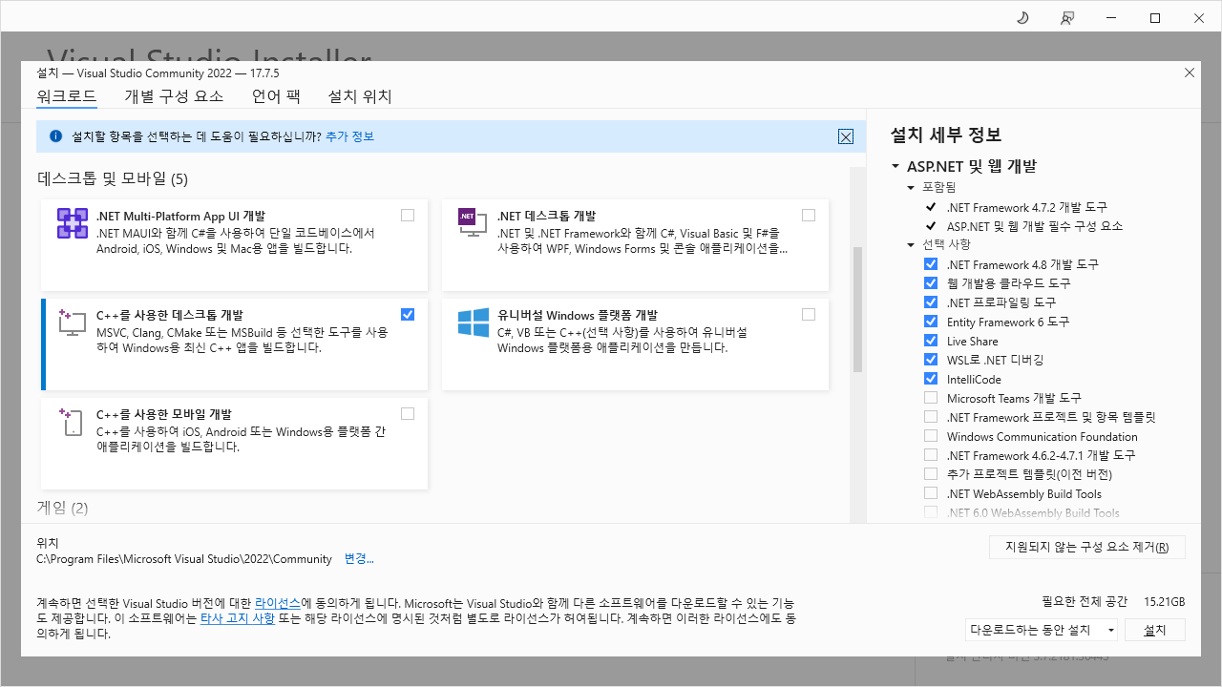Image resolution: width=1222 pixels, height=687 pixels.
Task: Uncheck .NET Framework 4.8 개발 도구
Action: tap(931, 264)
